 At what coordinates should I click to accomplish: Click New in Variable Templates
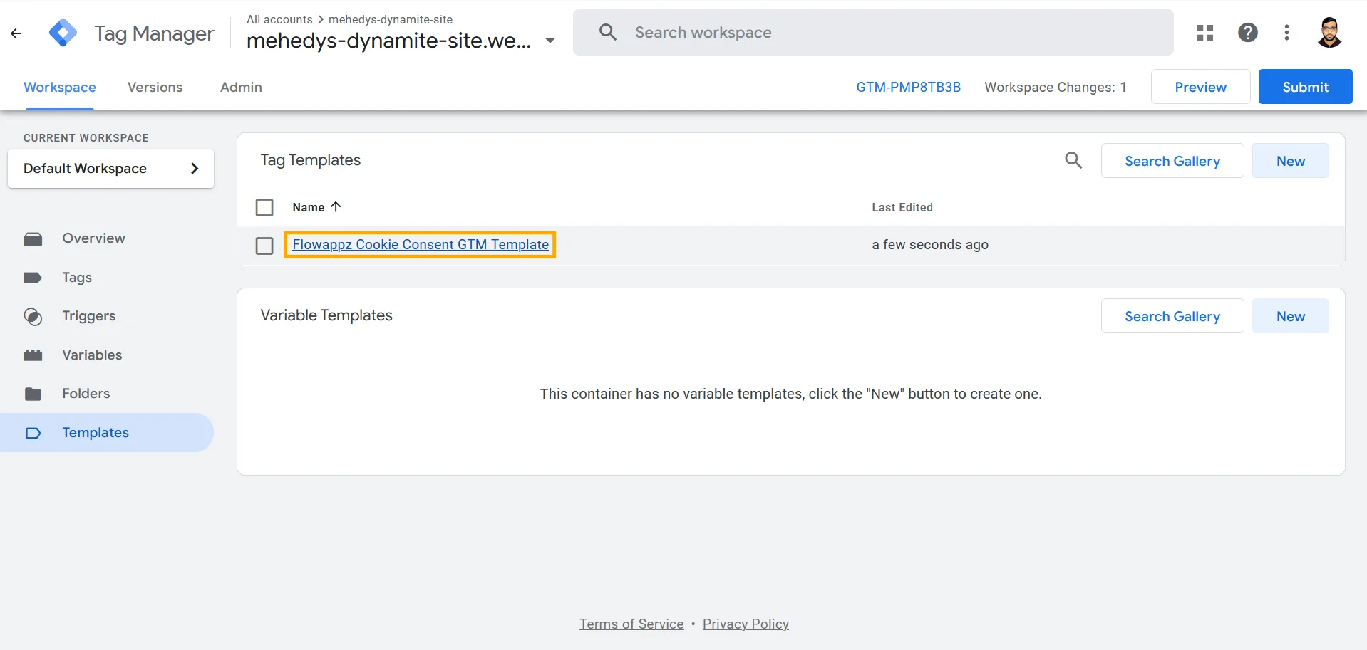(x=1290, y=316)
